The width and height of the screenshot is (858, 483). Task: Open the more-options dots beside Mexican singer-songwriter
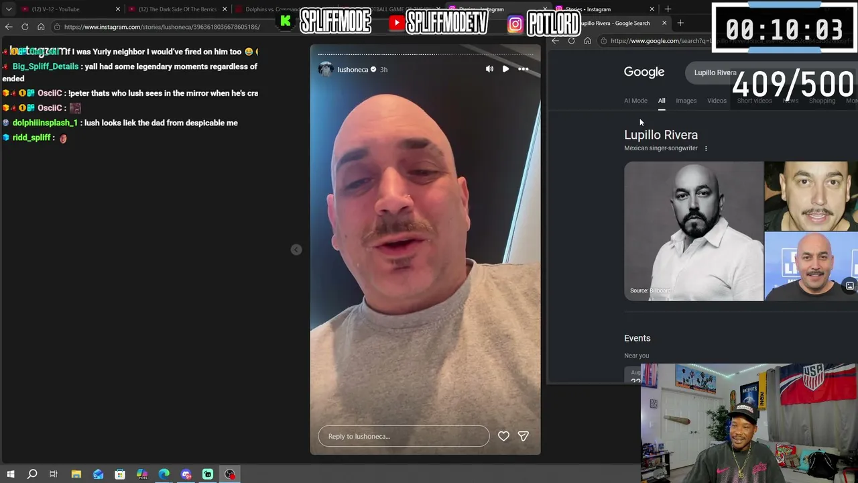tap(706, 148)
